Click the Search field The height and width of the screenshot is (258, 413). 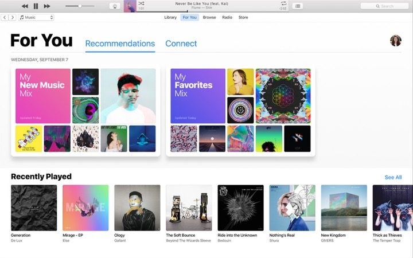pos(385,6)
